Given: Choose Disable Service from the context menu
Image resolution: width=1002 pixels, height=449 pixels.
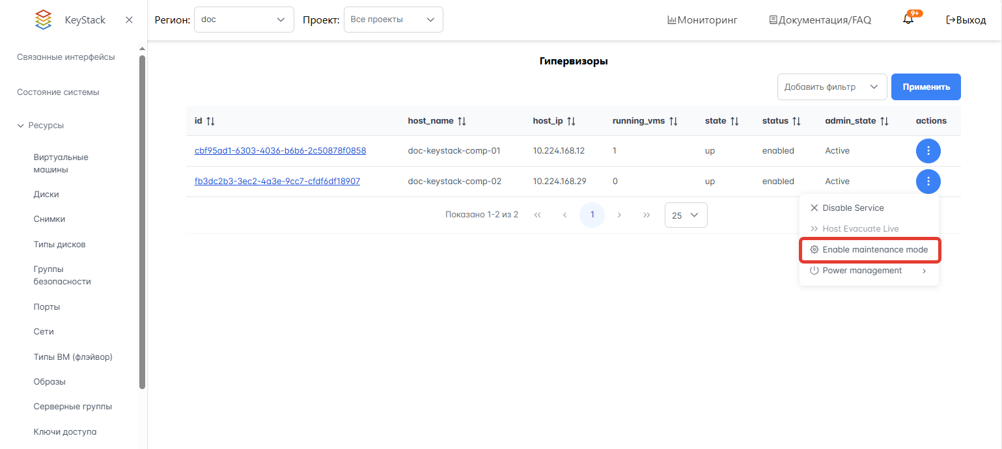Looking at the screenshot, I should tap(853, 208).
